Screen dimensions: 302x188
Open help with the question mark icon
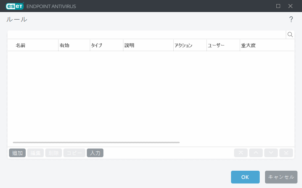[291, 19]
